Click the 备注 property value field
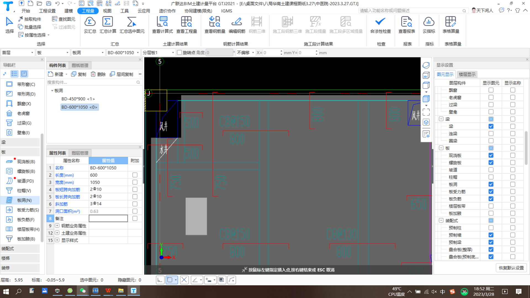 tap(108, 218)
